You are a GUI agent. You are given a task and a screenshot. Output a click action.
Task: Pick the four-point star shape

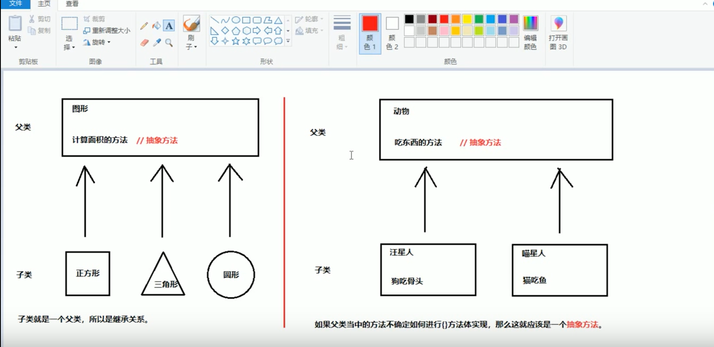(225, 41)
